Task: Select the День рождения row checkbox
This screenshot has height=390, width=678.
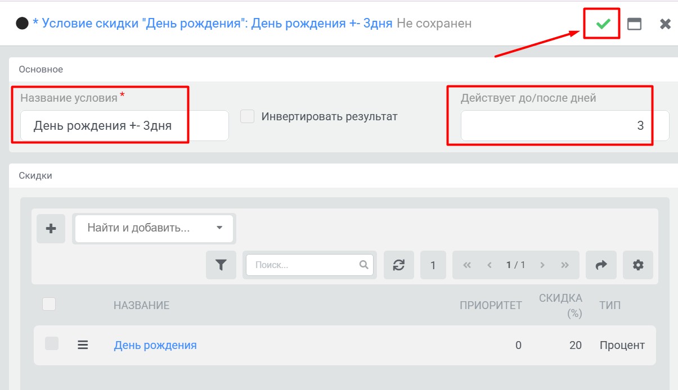Action: click(52, 343)
